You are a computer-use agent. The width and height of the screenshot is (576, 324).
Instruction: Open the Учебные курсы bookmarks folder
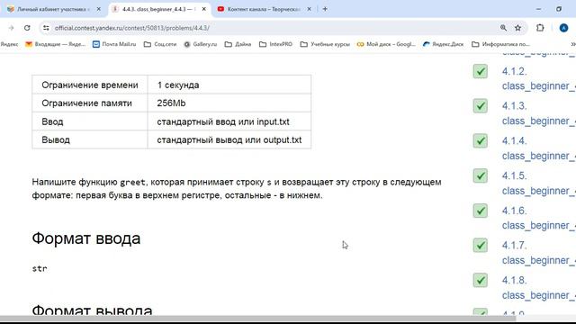[325, 44]
